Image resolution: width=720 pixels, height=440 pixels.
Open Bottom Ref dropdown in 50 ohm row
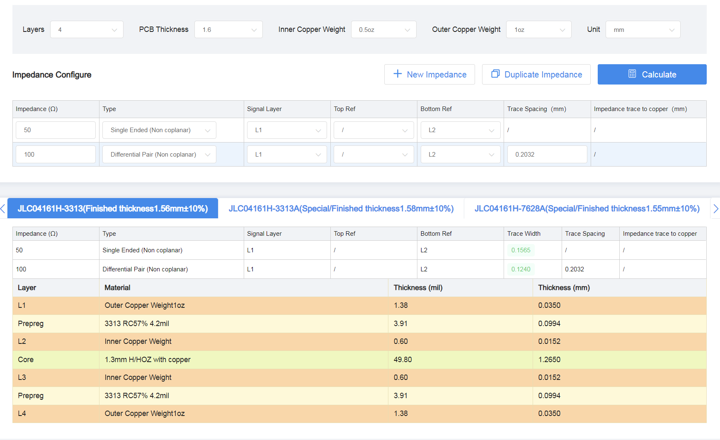(x=460, y=130)
